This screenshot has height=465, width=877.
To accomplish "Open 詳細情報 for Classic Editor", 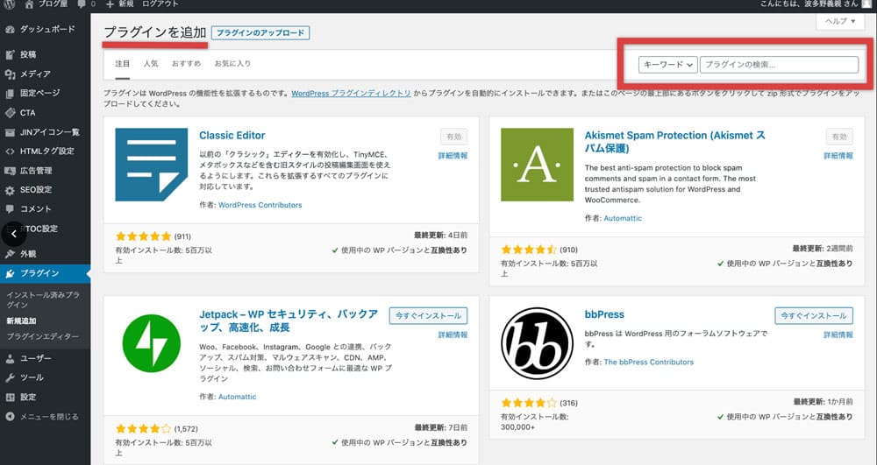I will tap(453, 156).
